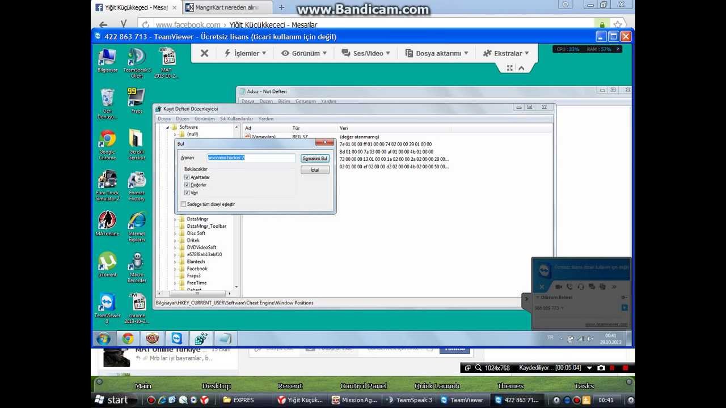Select the DVDVideoSoft registry key

[201, 248]
